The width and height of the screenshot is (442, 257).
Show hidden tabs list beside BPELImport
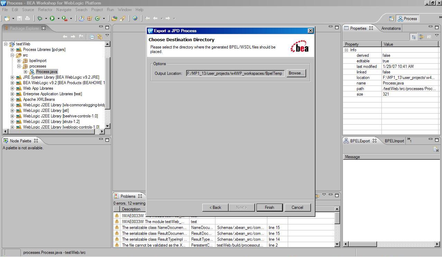[x=409, y=140]
